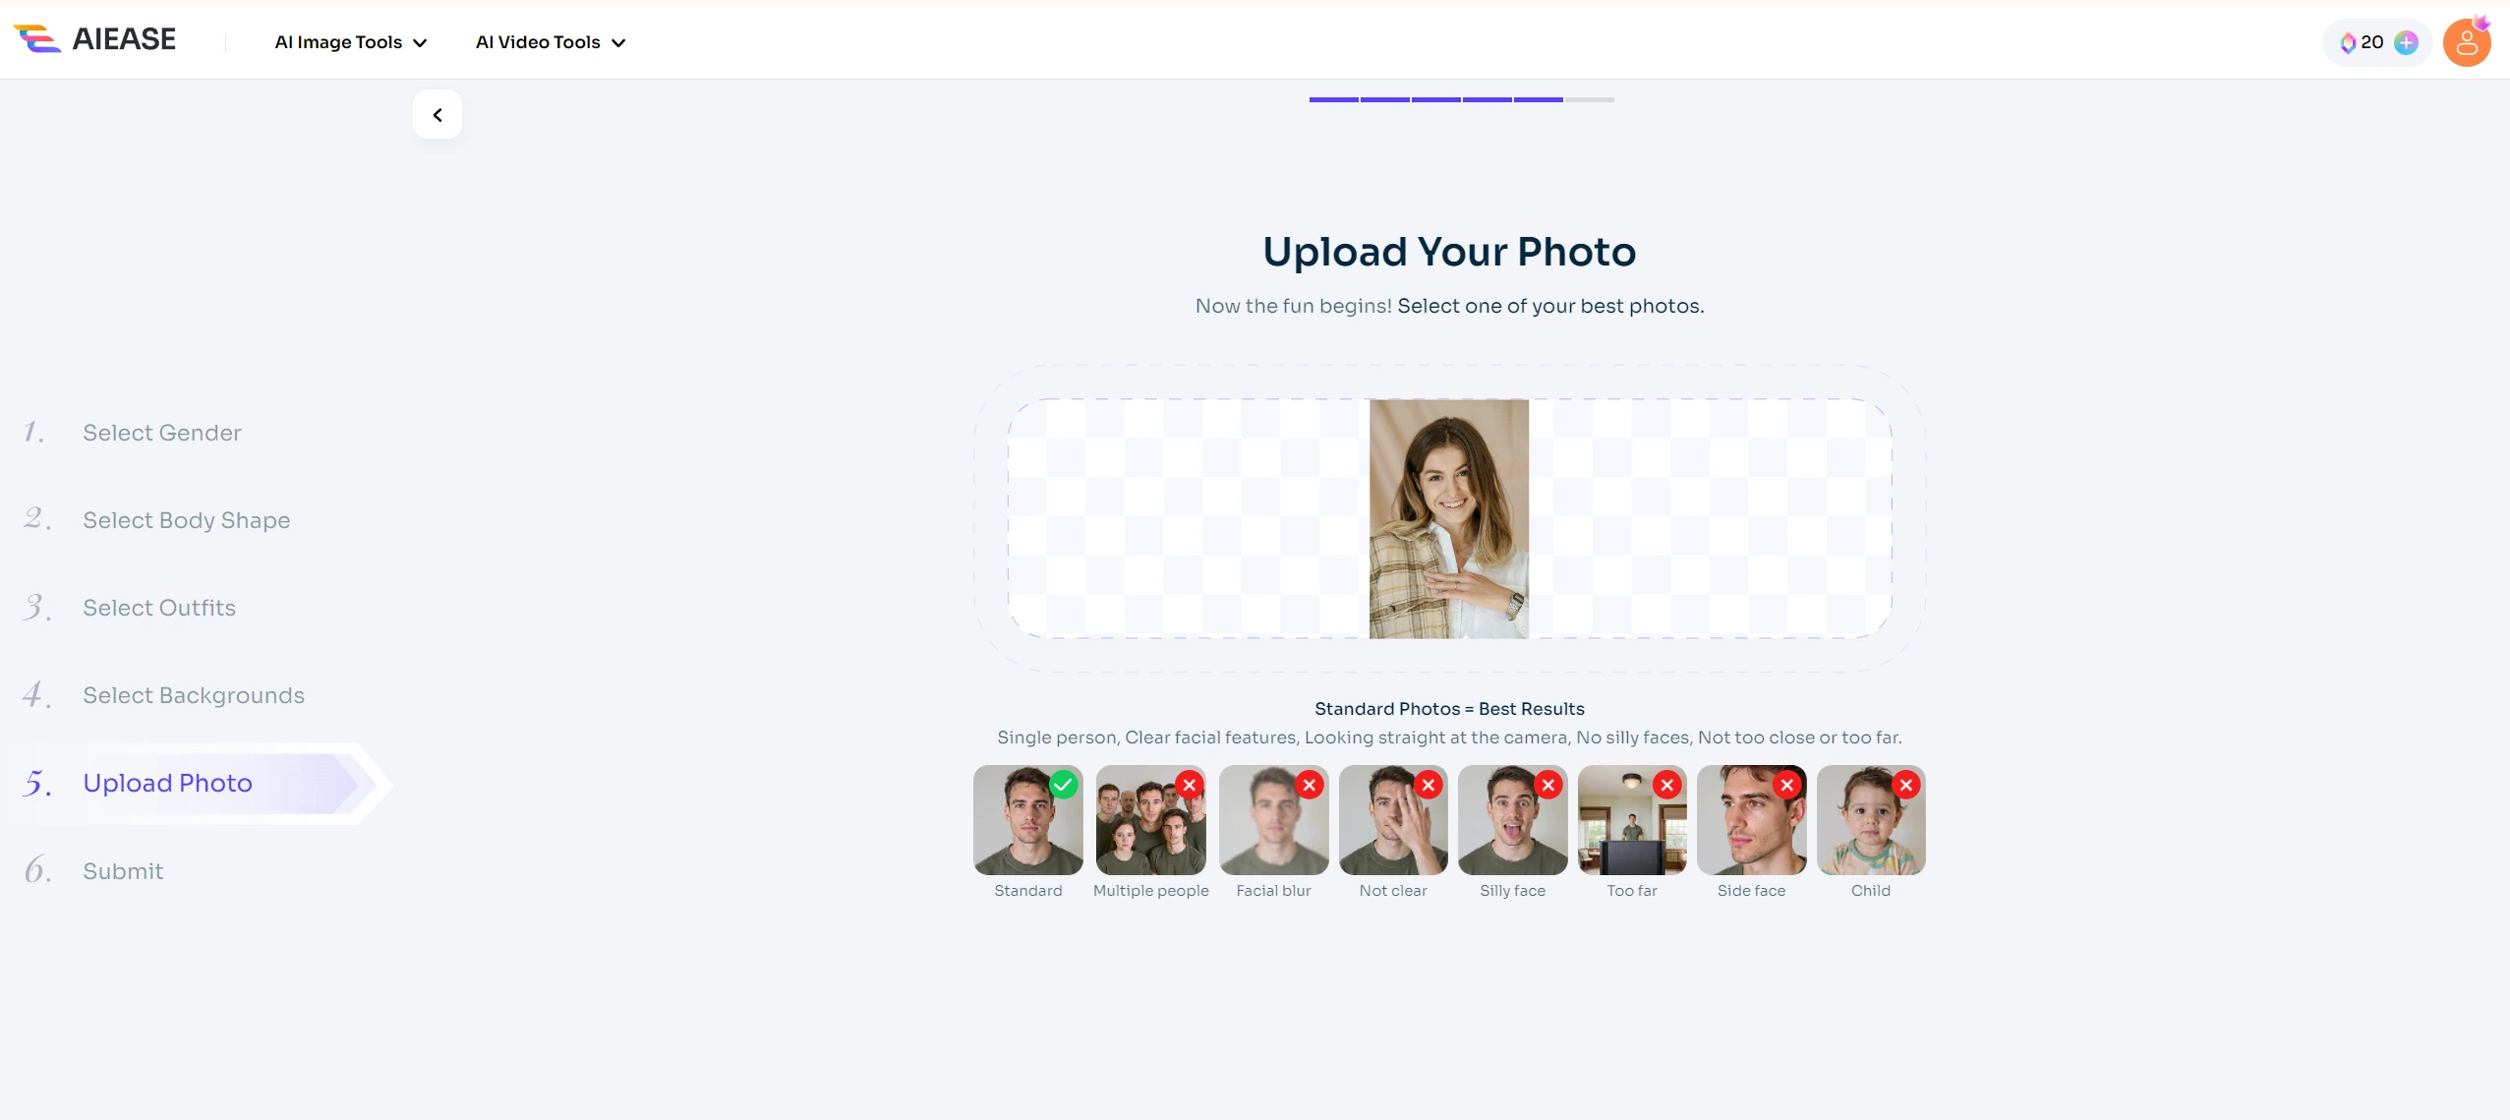The width and height of the screenshot is (2510, 1120).
Task: Click the credits gem icon
Action: click(2348, 42)
